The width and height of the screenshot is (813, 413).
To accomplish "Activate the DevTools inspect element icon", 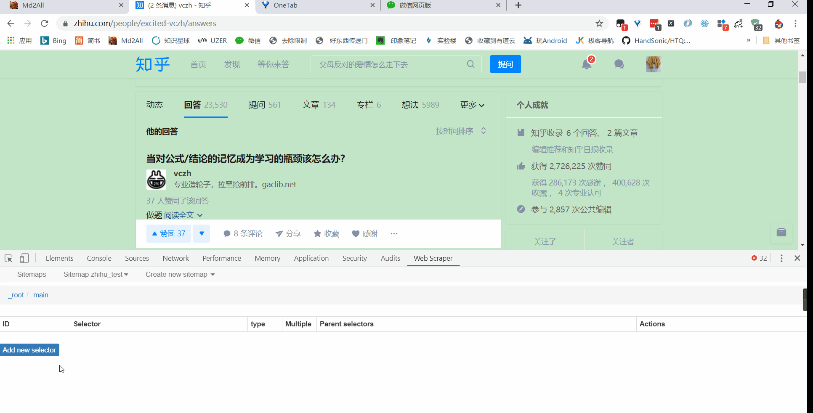I will click(x=8, y=258).
